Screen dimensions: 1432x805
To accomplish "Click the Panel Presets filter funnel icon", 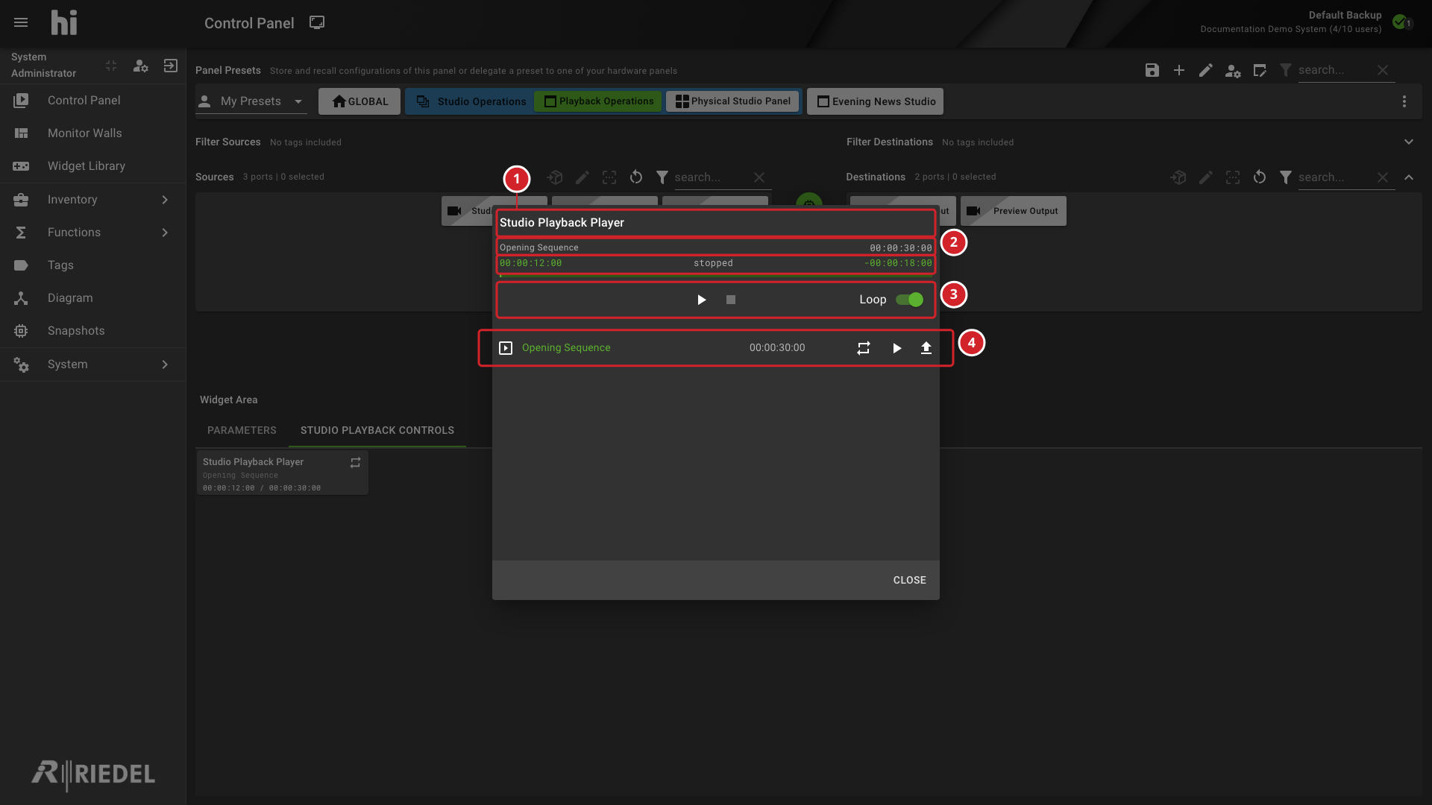I will click(x=1286, y=70).
